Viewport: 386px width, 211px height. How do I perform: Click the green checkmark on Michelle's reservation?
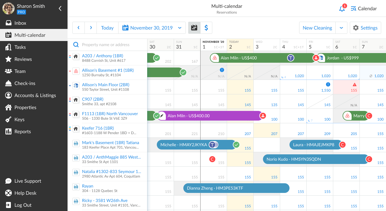[x=236, y=145]
